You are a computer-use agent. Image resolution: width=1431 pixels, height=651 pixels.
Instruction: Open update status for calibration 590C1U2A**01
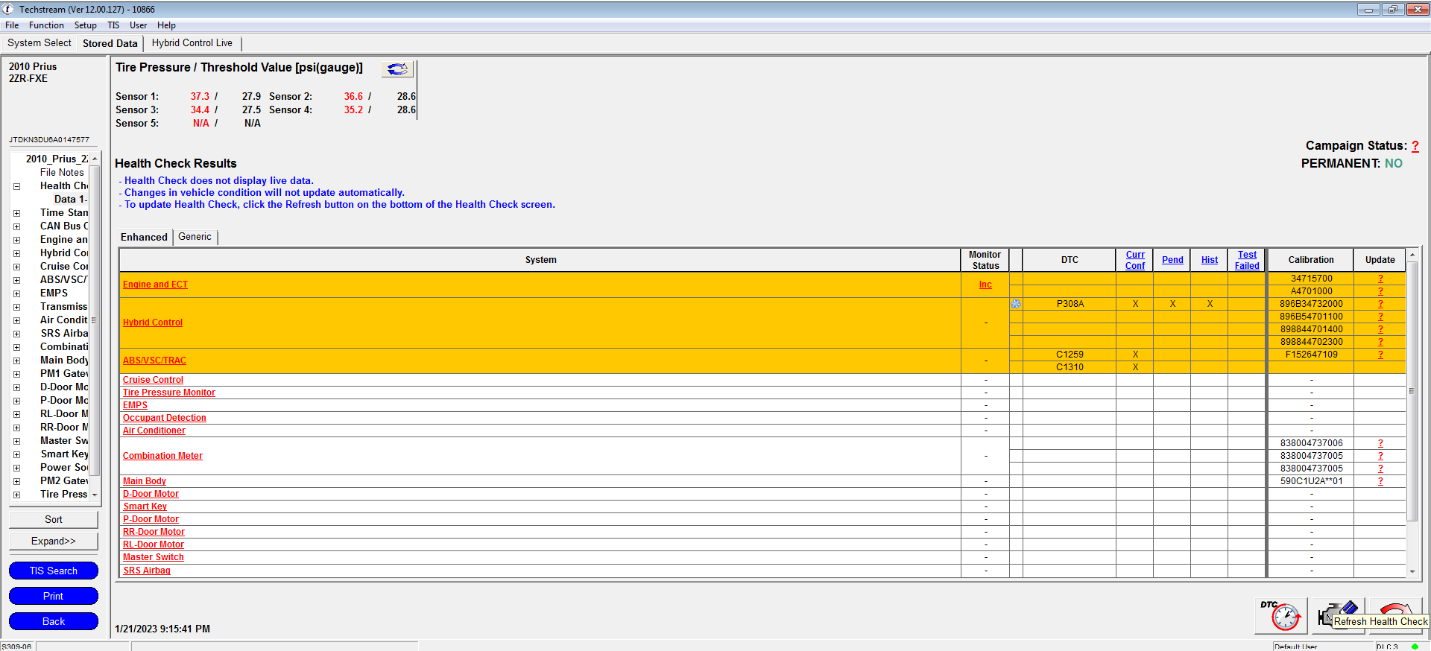[x=1380, y=481]
